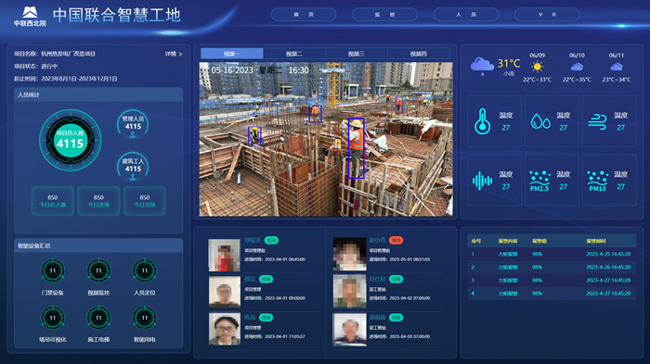Image resolution: width=650 pixels, height=364 pixels.
Task: Click the 项目总人数 4115 gauge
Action: click(x=70, y=140)
